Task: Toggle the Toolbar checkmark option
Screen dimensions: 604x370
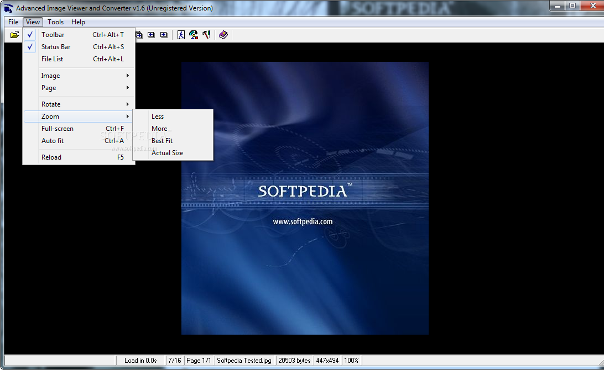Action: pos(79,35)
